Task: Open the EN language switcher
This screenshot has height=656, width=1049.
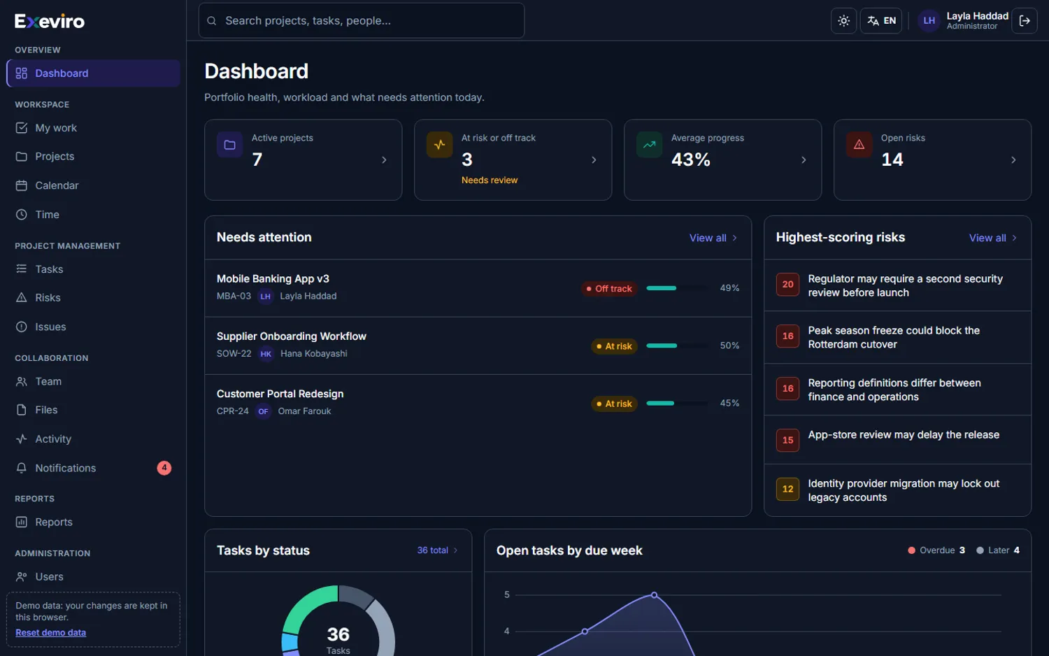Action: (881, 21)
